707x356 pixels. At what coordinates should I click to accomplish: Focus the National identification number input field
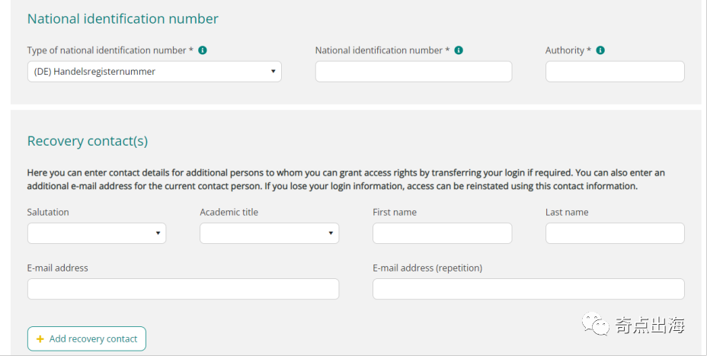414,72
